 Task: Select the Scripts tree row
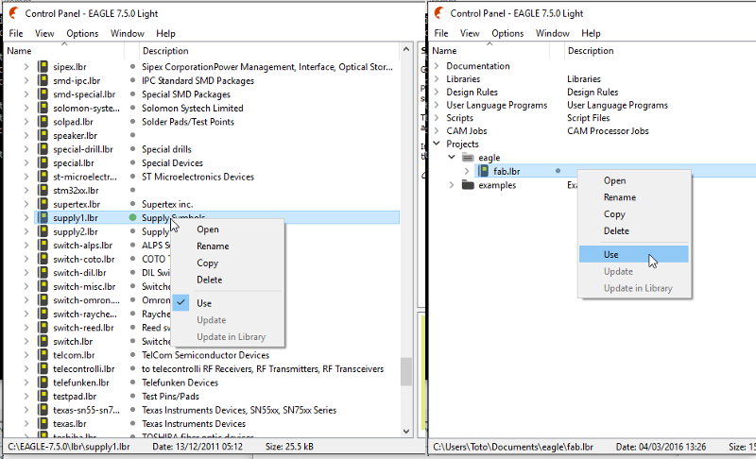(459, 118)
